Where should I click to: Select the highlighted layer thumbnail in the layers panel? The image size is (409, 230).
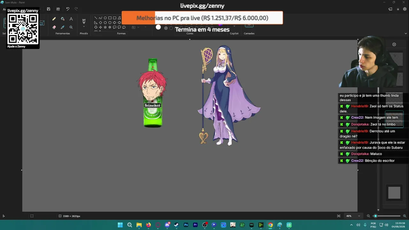coord(394,119)
